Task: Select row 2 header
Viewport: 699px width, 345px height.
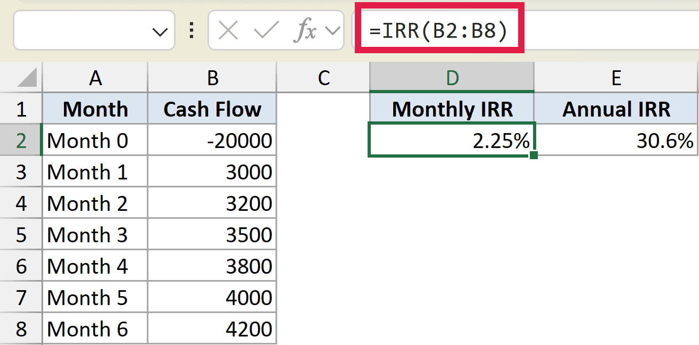Action: click(21, 141)
